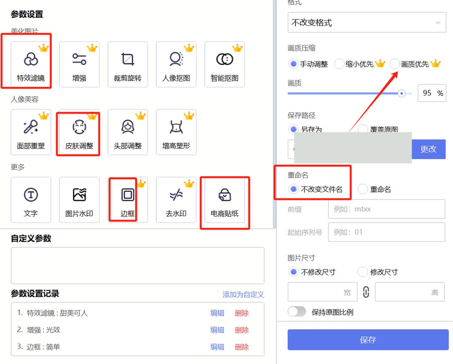Image resolution: width=453 pixels, height=364 pixels.
Task: Add text with the 文字 tool
Action: (31, 200)
